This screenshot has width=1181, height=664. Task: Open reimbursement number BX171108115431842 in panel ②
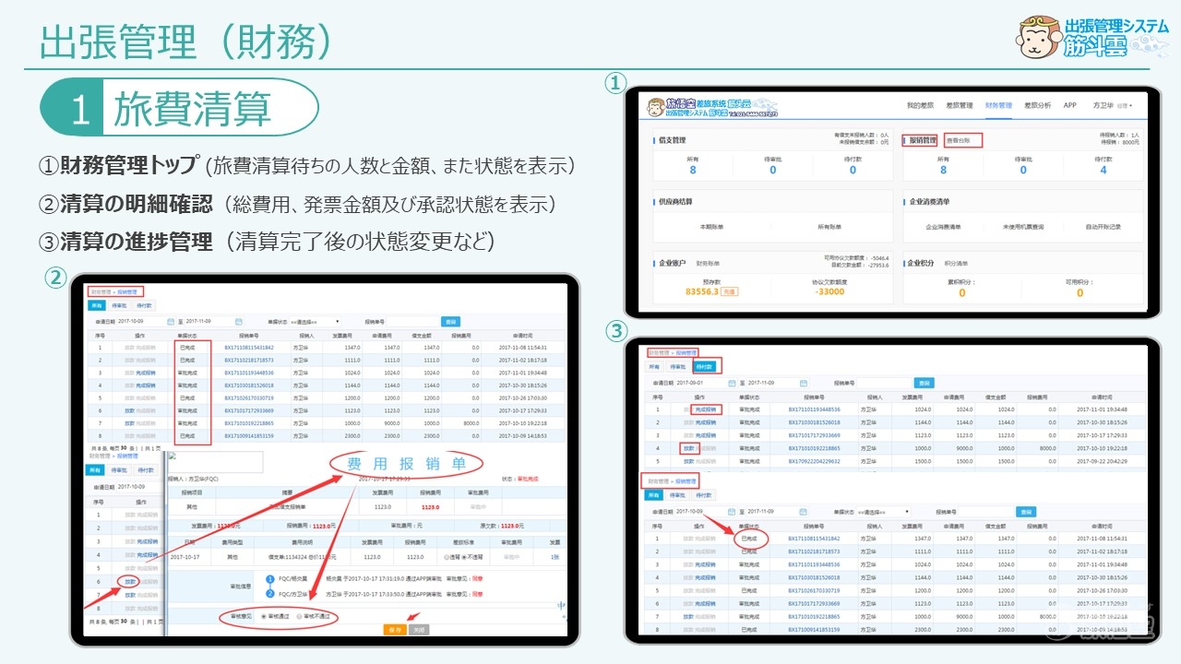(249, 348)
